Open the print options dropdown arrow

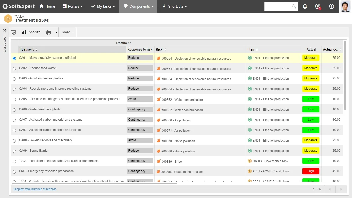click(x=56, y=32)
